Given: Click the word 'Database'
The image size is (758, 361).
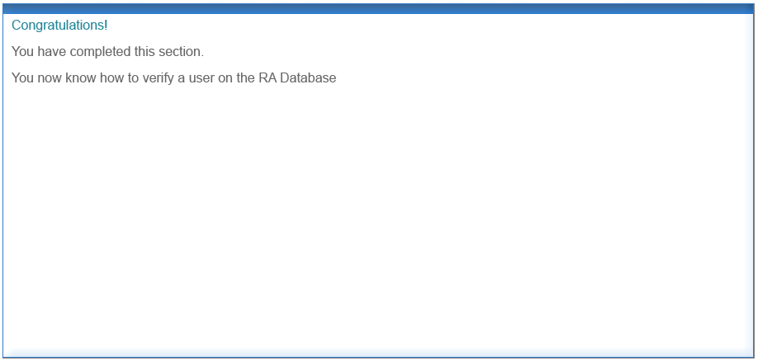Looking at the screenshot, I should tap(308, 77).
